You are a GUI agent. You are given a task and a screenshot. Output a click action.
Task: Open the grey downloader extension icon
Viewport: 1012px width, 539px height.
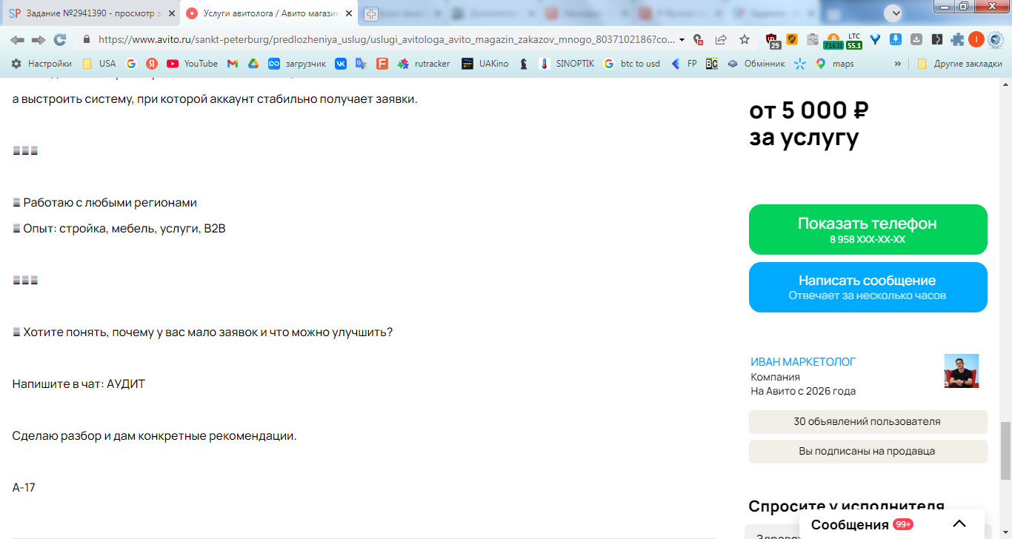tap(916, 39)
